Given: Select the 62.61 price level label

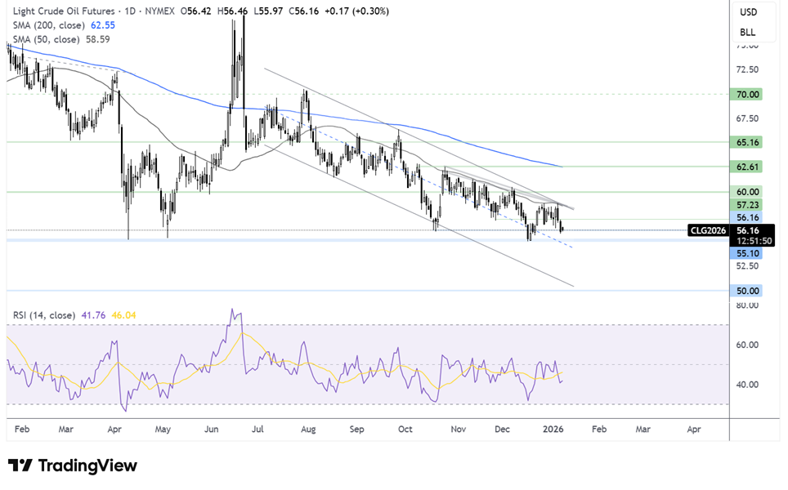Looking at the screenshot, I should point(749,167).
